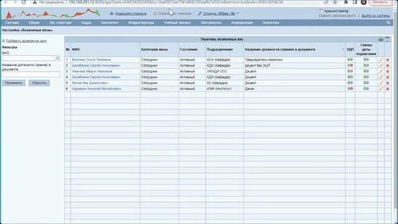Viewport: 398px width, 224px height.
Task: Click the add icon beside 'Добавить возможную визу'
Action: [4, 40]
